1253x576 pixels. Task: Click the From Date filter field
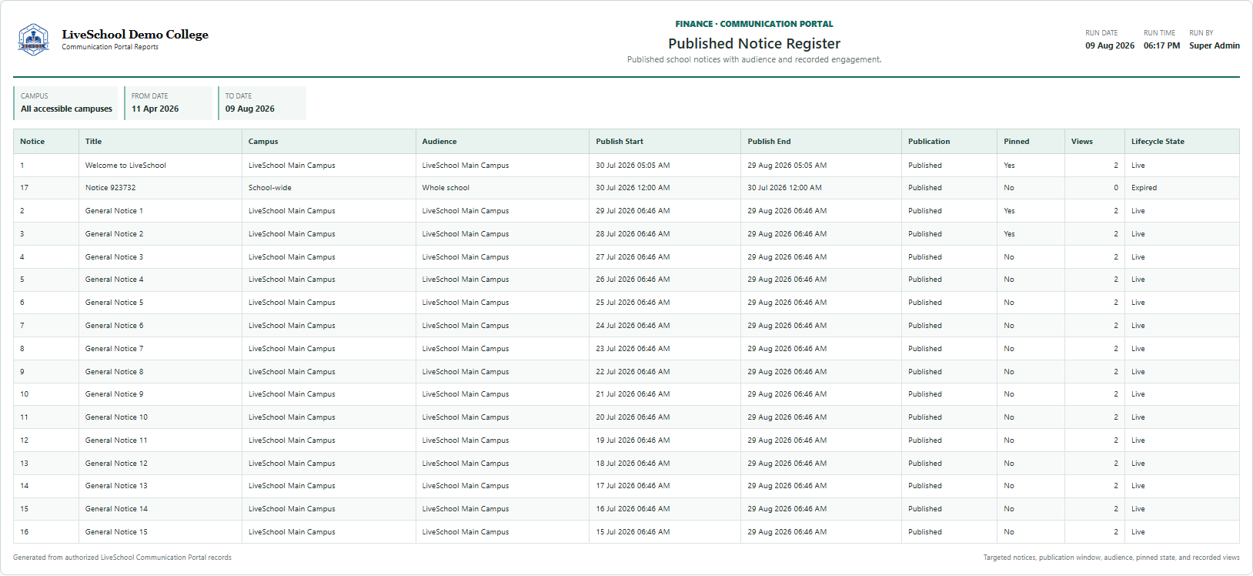[x=168, y=103]
